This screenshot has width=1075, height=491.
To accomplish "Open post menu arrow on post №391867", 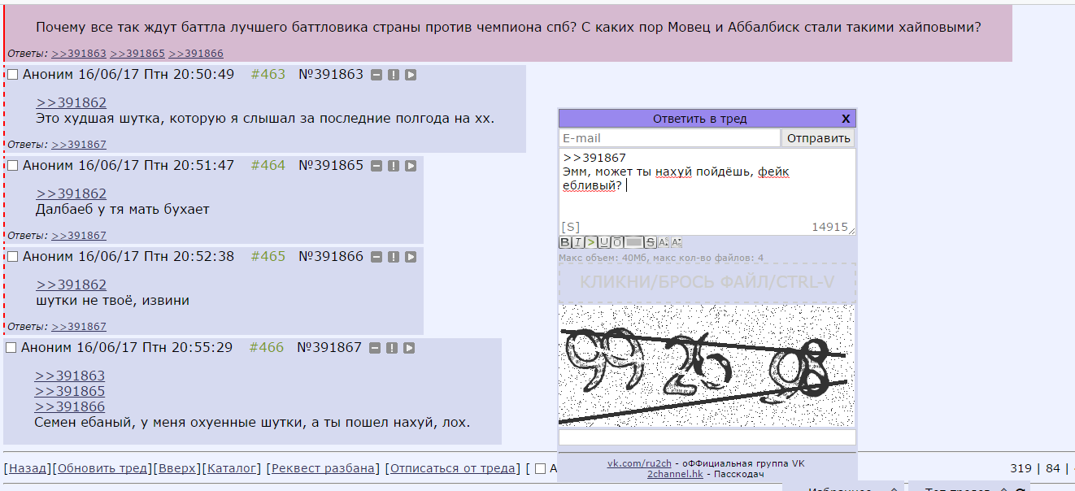I will [409, 348].
